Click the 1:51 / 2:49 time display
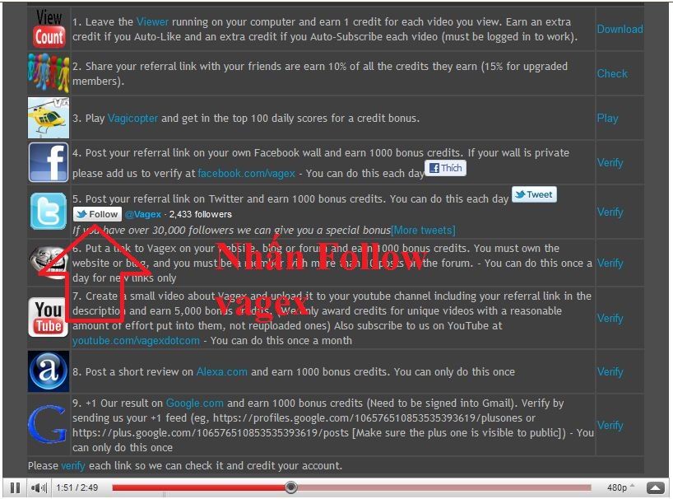 [x=77, y=487]
